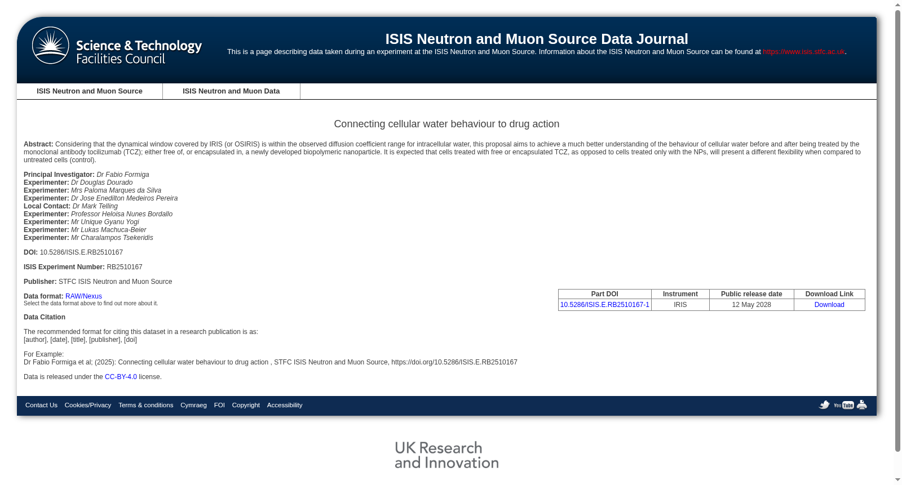
Task: Click the UK Research and Innovation logo
Action: tap(446, 455)
